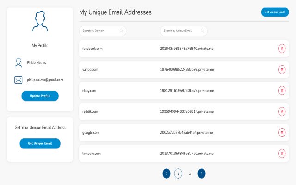
Task: Delete the facebook.com unique email
Action: coord(282,49)
